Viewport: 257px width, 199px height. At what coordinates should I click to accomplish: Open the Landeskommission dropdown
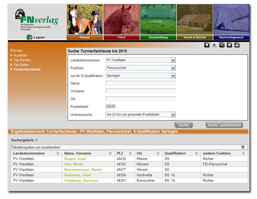173,60
